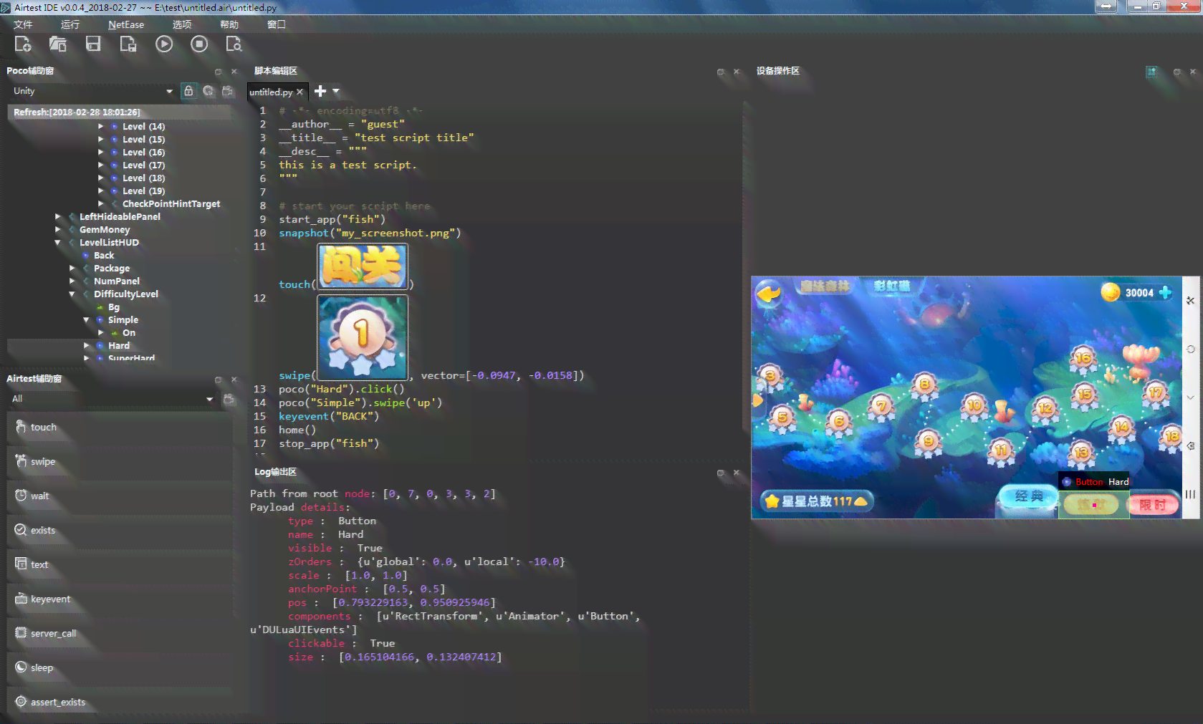Insert a keyevent command
Screen dimensions: 1203x724
point(120,599)
